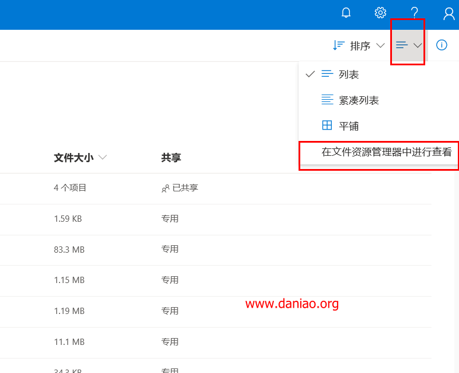Click the help question mark icon
459x373 pixels.
pos(414,13)
